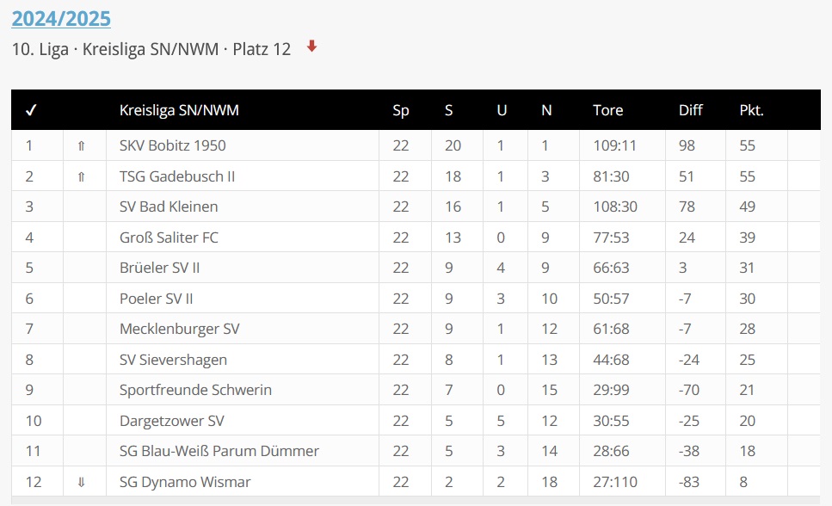Screen dimensions: 832x506
Task: Click the checkmark icon in table header
Action: pos(31,110)
